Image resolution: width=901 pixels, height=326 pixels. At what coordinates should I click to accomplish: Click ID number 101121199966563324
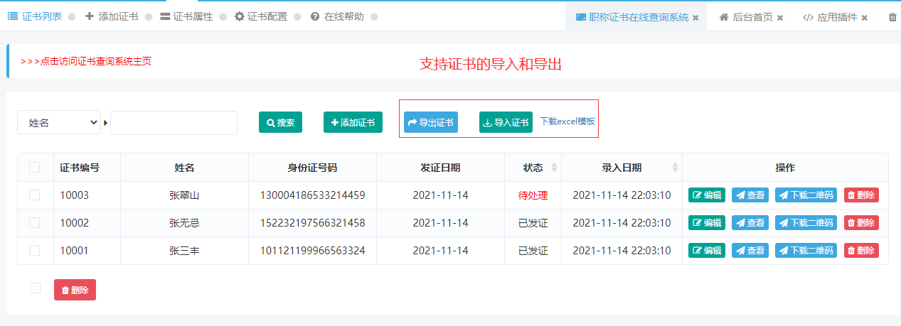point(312,251)
